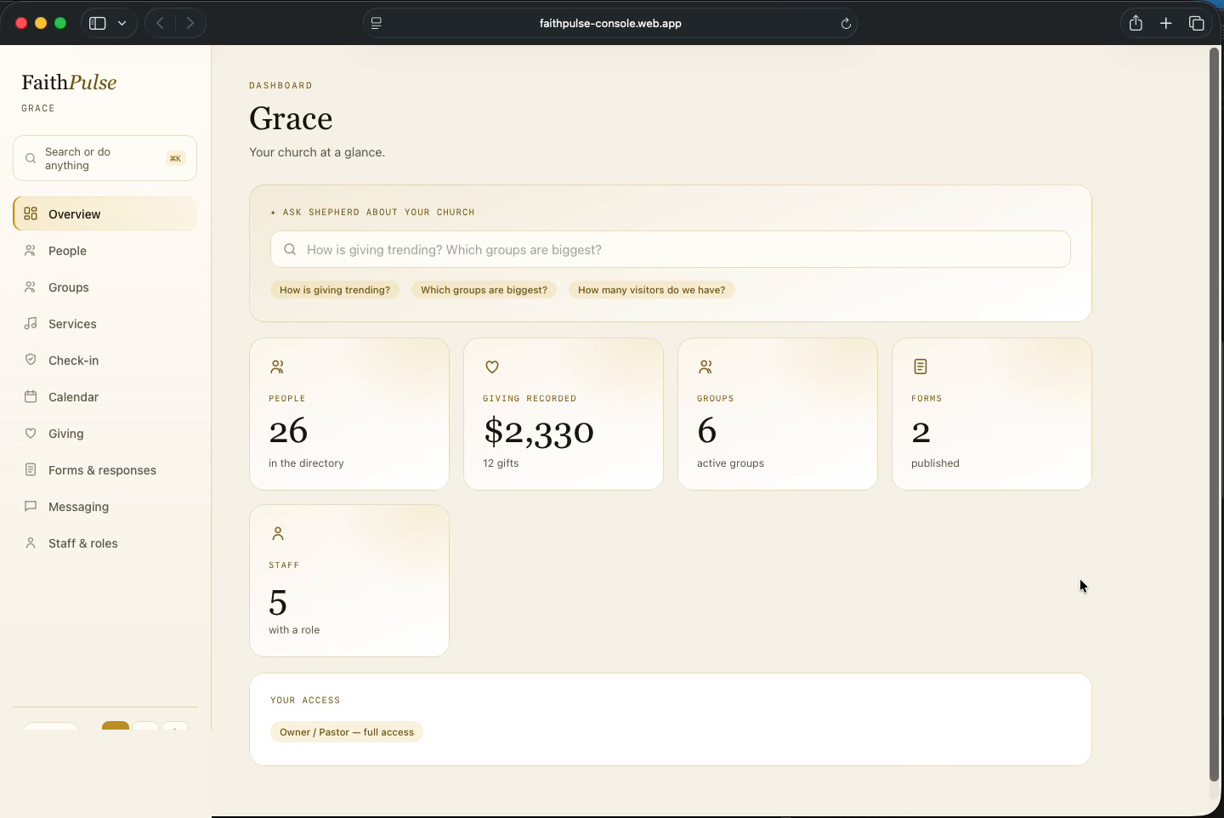Open Giving via its heart icon

[x=31, y=433]
